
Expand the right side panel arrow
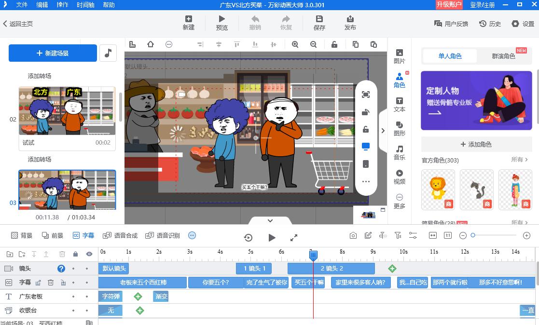[383, 131]
